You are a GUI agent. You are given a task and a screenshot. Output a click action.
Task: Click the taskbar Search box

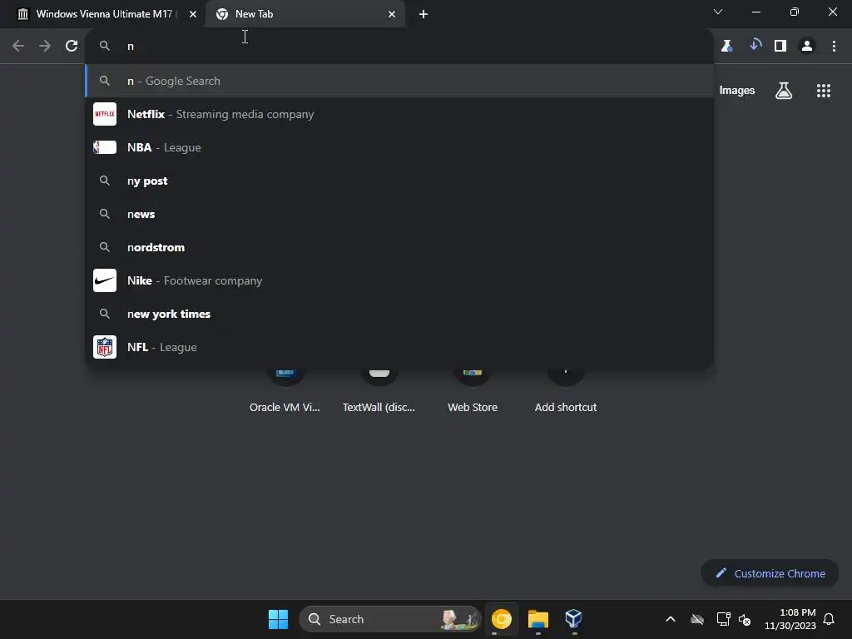tap(390, 619)
